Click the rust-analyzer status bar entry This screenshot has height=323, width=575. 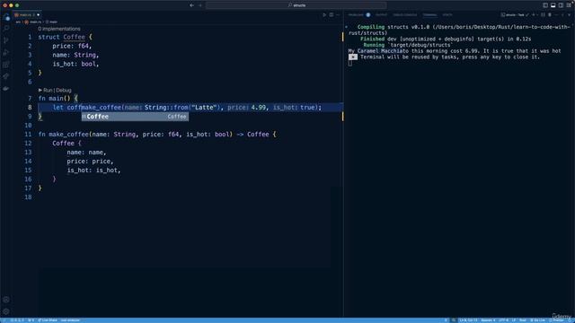tap(70, 320)
